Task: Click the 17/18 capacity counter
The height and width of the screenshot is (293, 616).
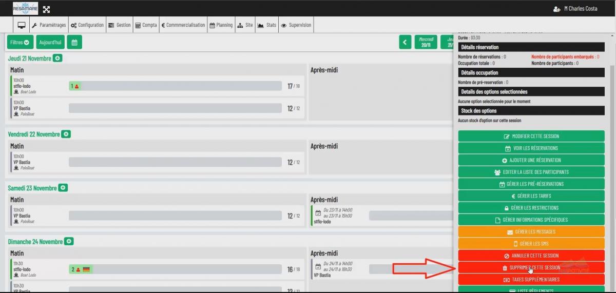Action: (x=293, y=86)
